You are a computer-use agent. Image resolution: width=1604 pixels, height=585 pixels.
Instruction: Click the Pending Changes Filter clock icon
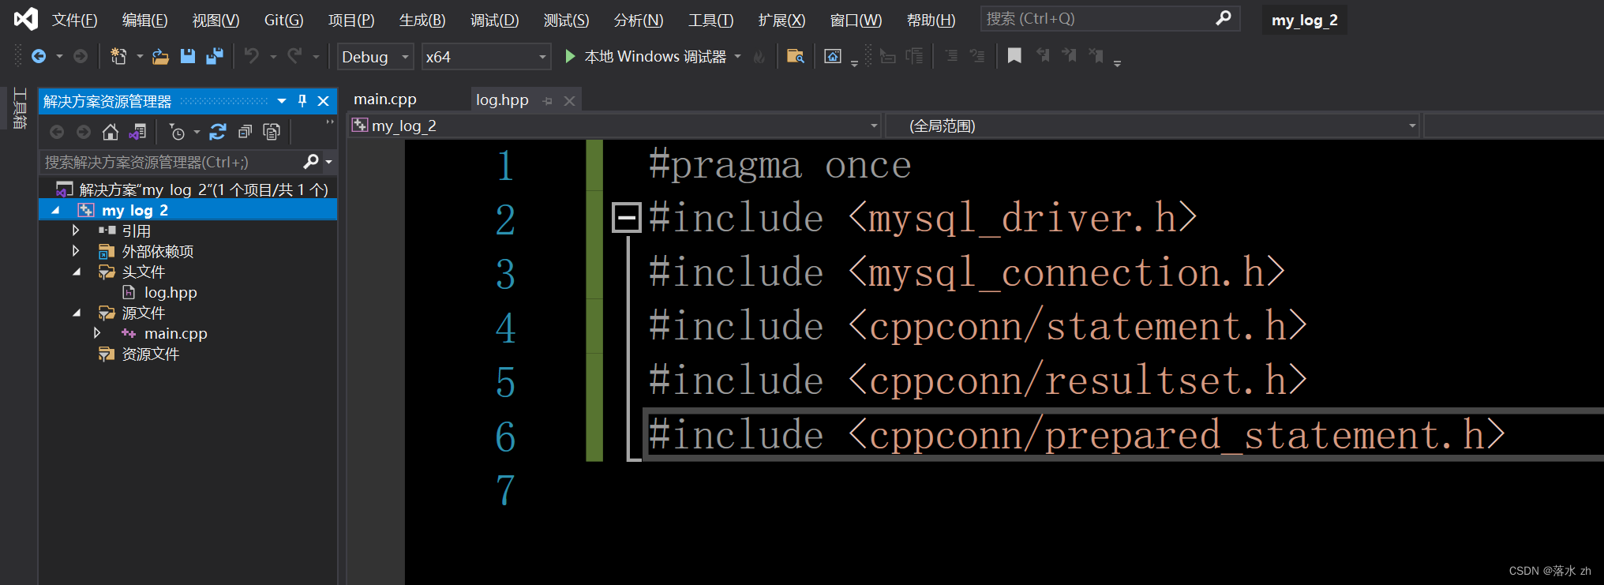177,132
